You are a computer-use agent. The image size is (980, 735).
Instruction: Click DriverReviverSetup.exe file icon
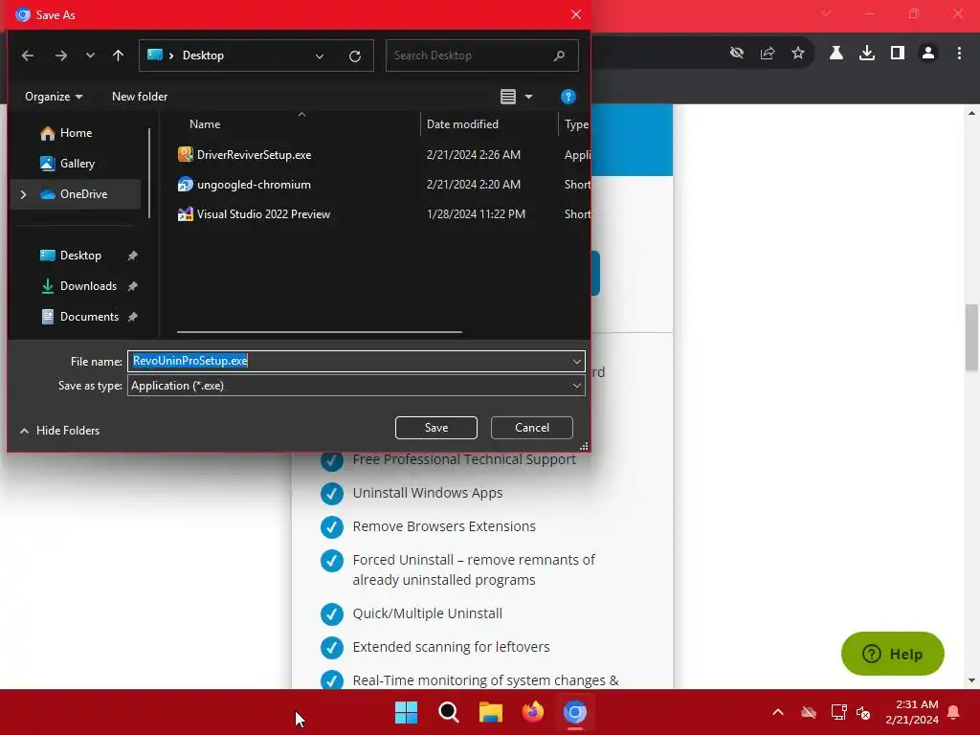click(185, 154)
